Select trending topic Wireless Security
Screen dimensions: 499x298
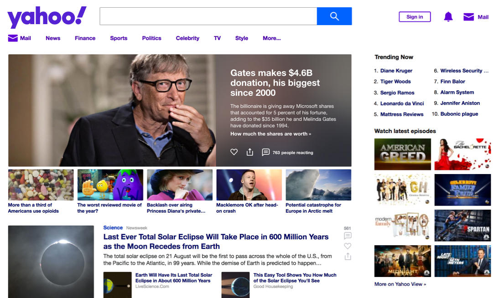click(464, 71)
